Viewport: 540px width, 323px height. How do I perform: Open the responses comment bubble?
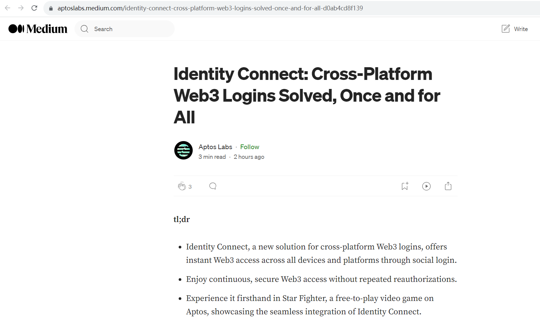pyautogui.click(x=213, y=186)
